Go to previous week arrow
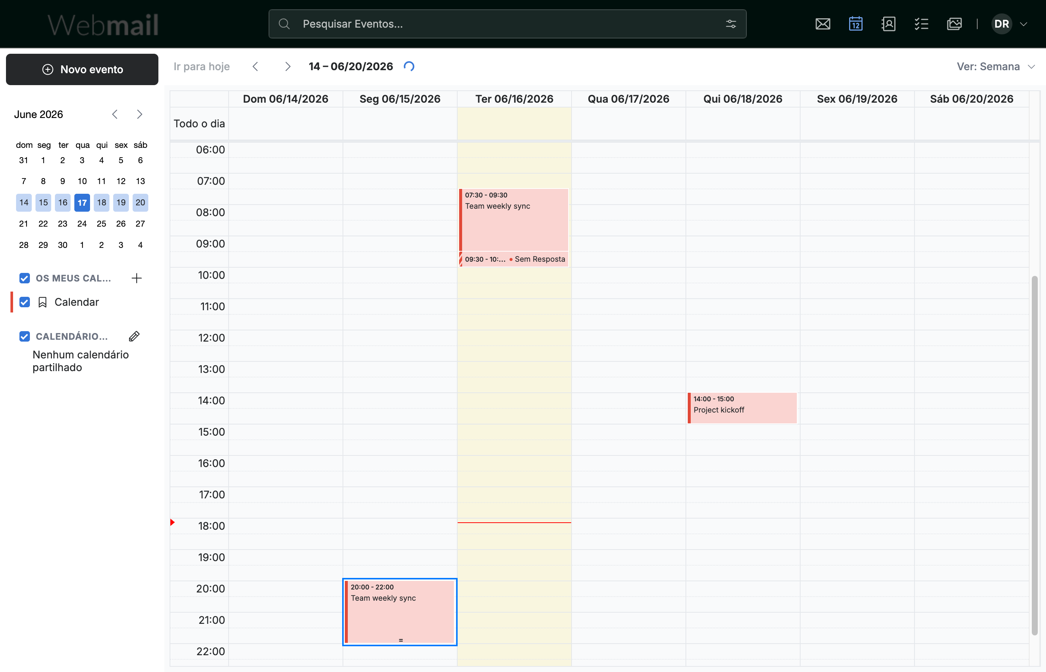1046x672 pixels. point(256,66)
